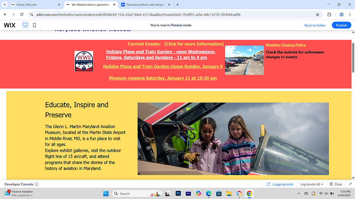The image size is (355, 199).
Task: Open Wi-Fi network tray icon
Action: click(321, 193)
